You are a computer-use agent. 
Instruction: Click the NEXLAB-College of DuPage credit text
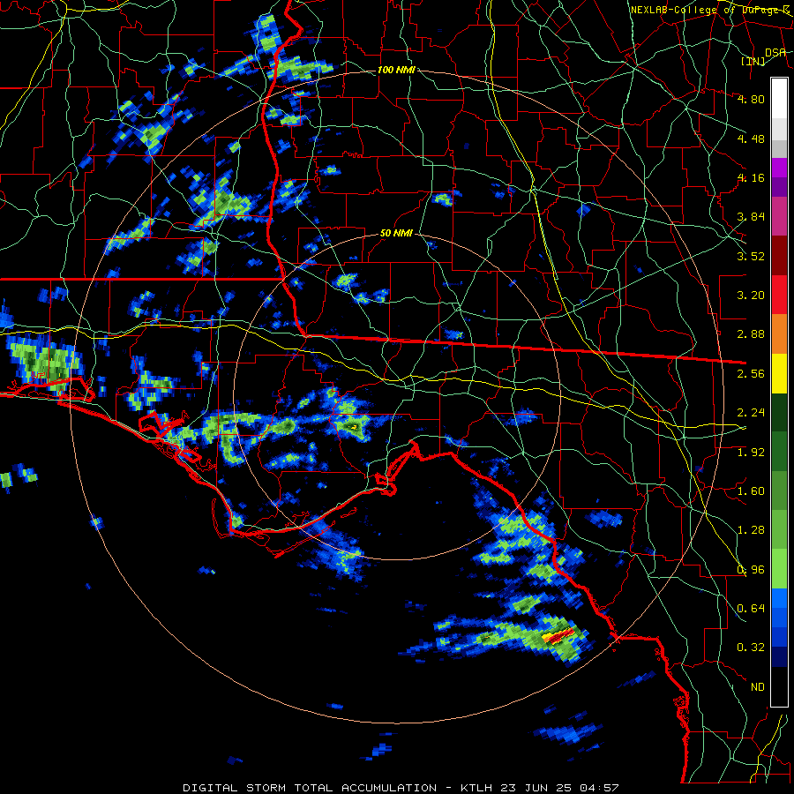click(x=709, y=10)
